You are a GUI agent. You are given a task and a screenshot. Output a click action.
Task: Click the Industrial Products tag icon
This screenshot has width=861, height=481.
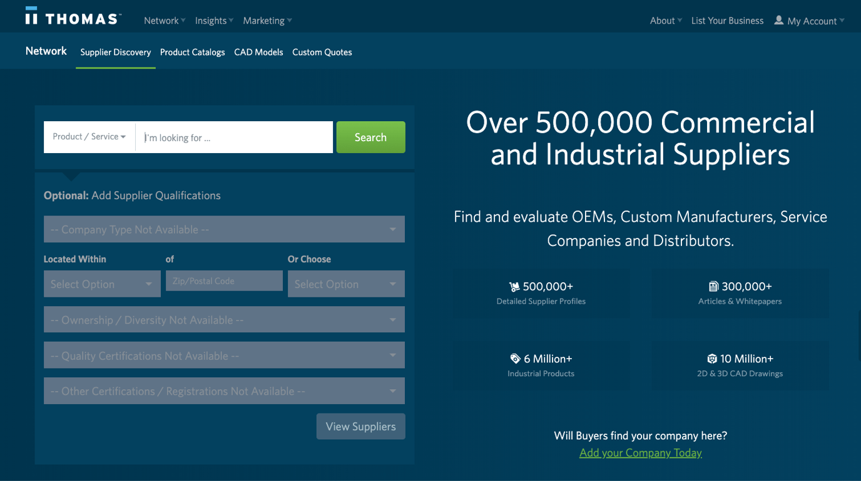pos(514,359)
